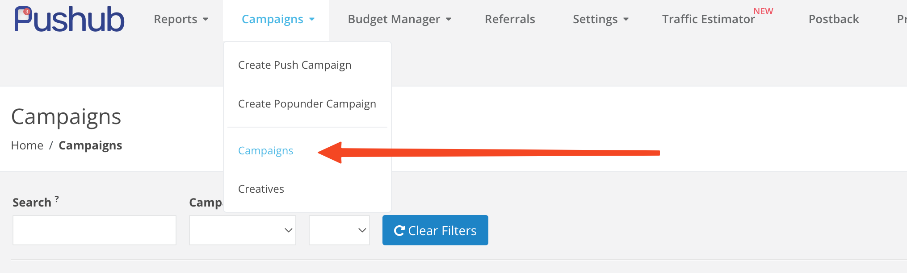Click the Pushub logo

coord(69,20)
